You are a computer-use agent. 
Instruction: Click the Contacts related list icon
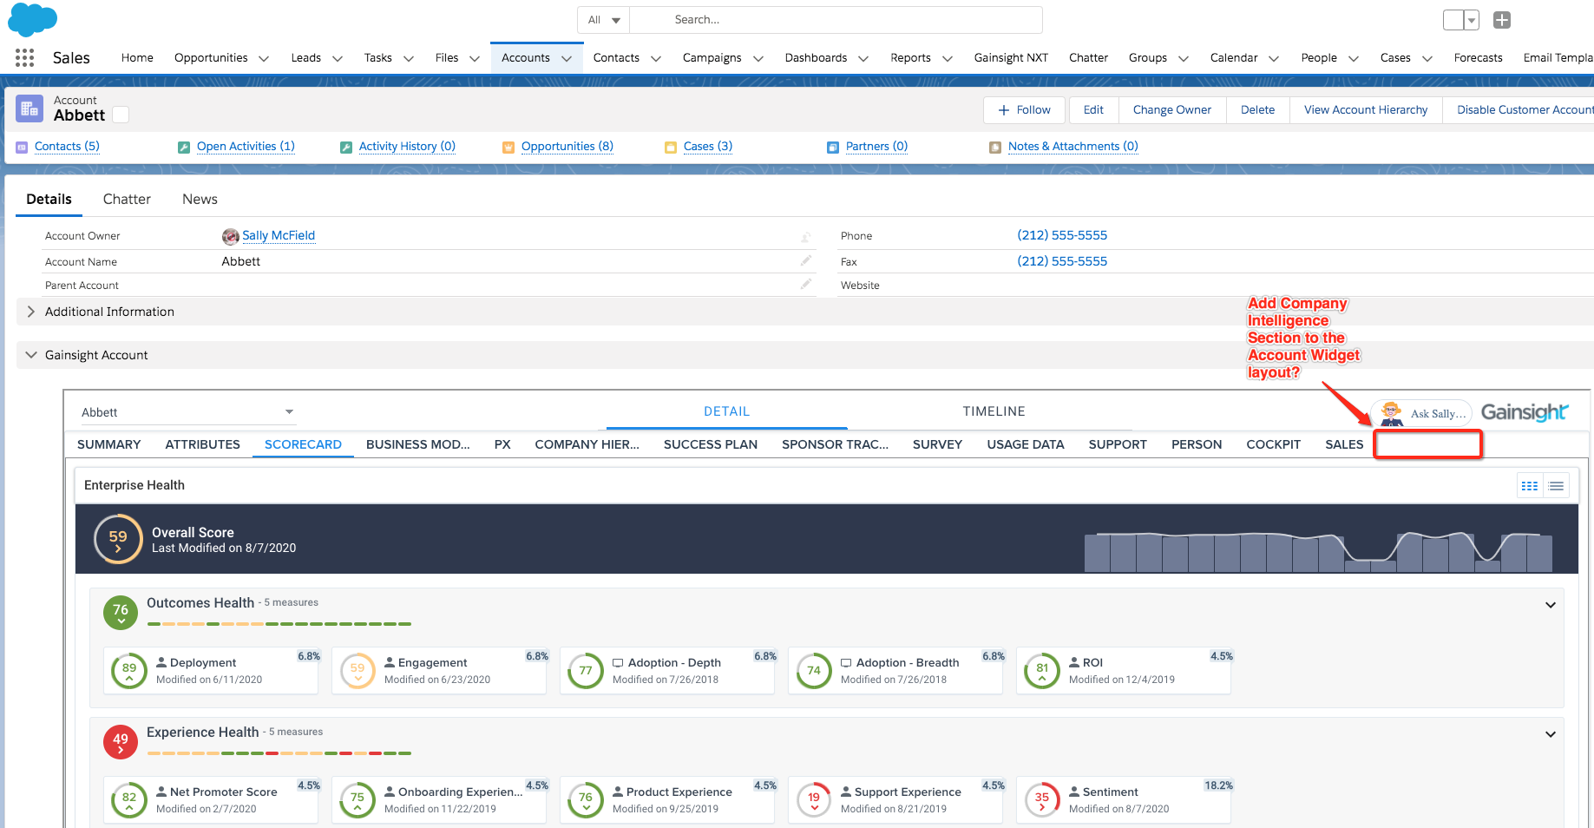coord(23,148)
